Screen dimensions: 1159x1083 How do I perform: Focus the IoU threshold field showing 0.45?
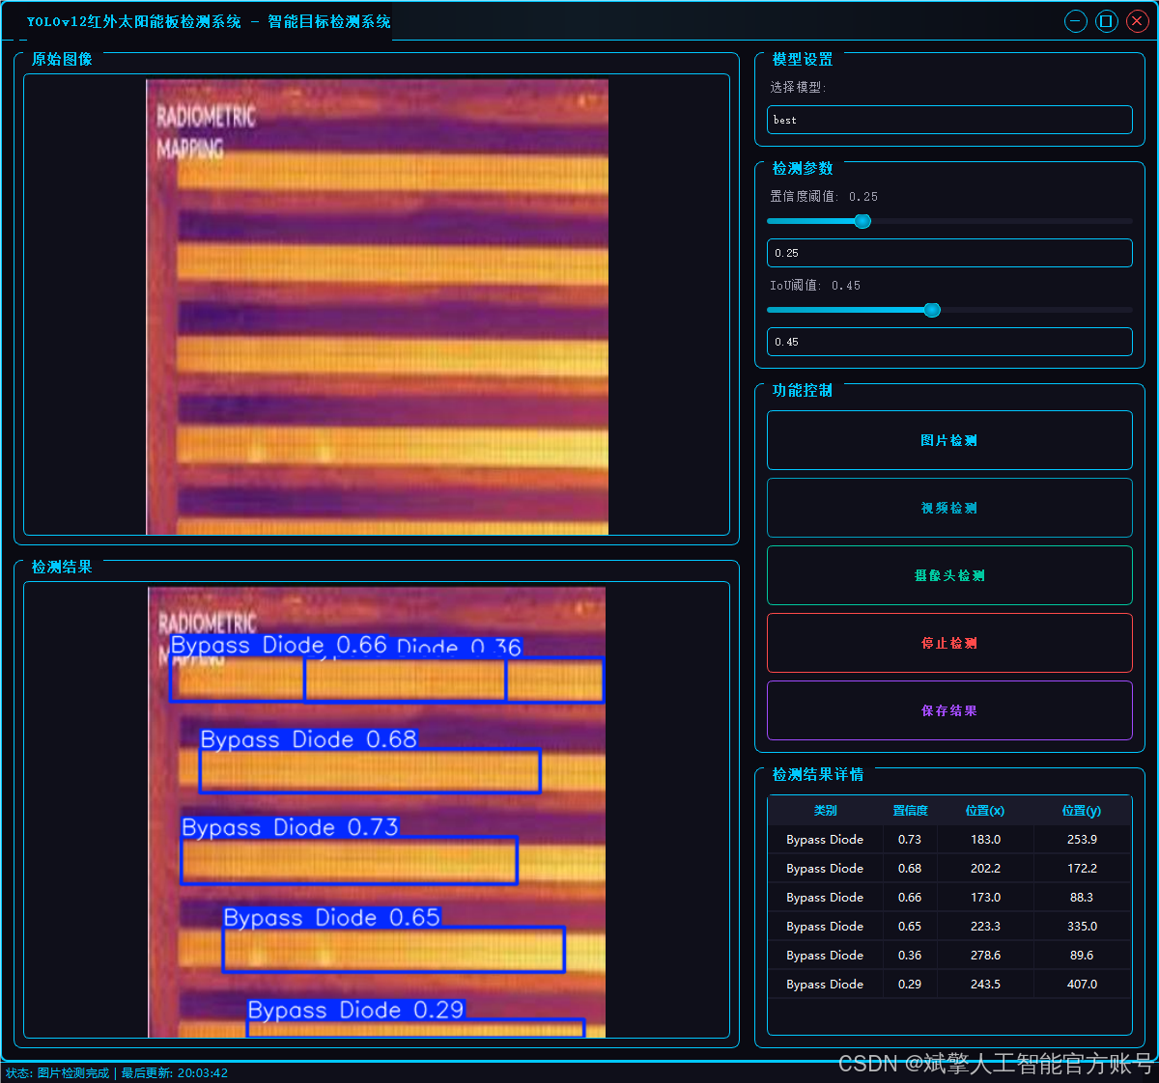949,342
